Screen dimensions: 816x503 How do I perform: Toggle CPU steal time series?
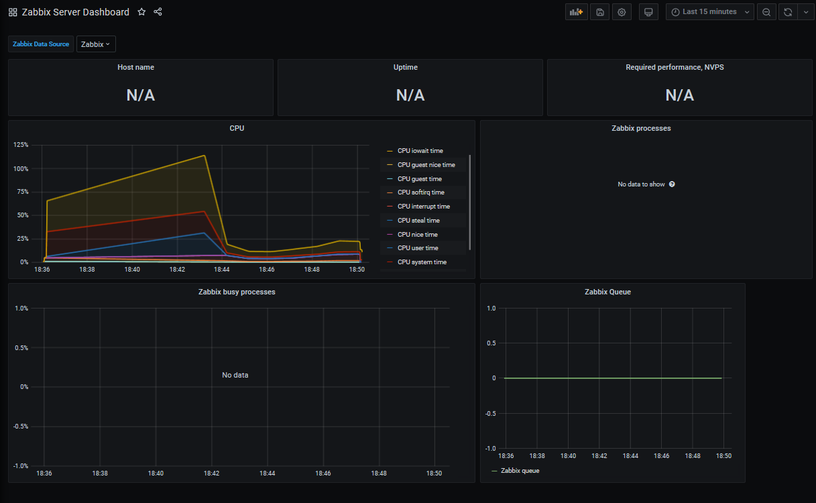tap(418, 221)
